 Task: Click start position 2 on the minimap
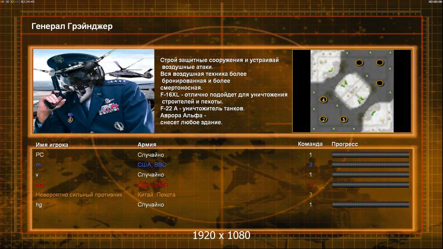click(323, 119)
